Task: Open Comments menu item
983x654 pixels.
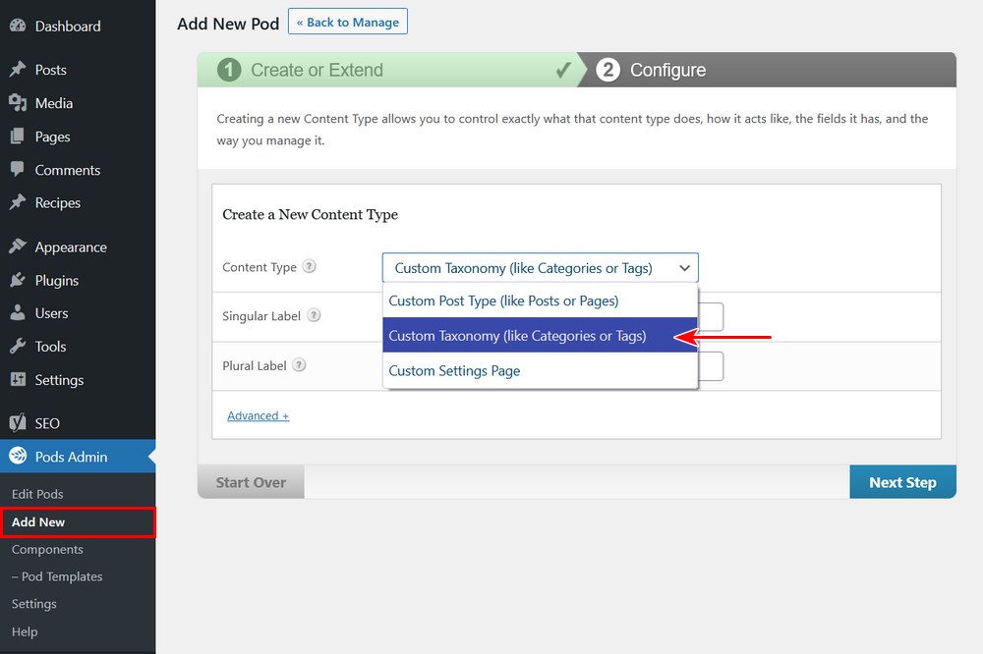Action: click(78, 170)
